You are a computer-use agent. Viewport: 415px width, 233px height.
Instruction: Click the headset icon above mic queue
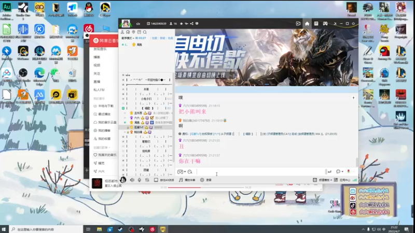click(128, 32)
